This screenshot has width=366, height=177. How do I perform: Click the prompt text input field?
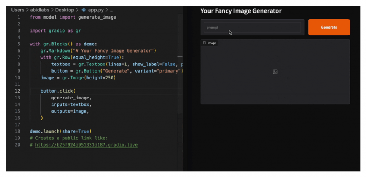point(252,27)
